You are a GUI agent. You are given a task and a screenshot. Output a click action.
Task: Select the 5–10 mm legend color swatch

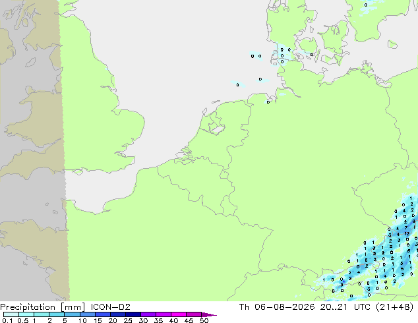tap(72, 314)
